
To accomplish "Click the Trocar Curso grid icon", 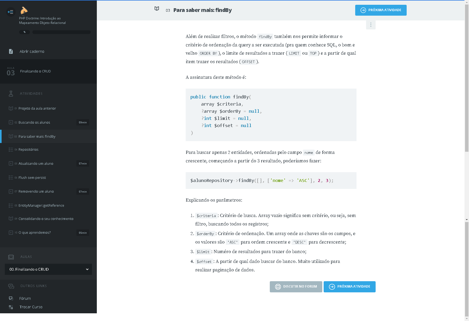I will click(x=11, y=307).
